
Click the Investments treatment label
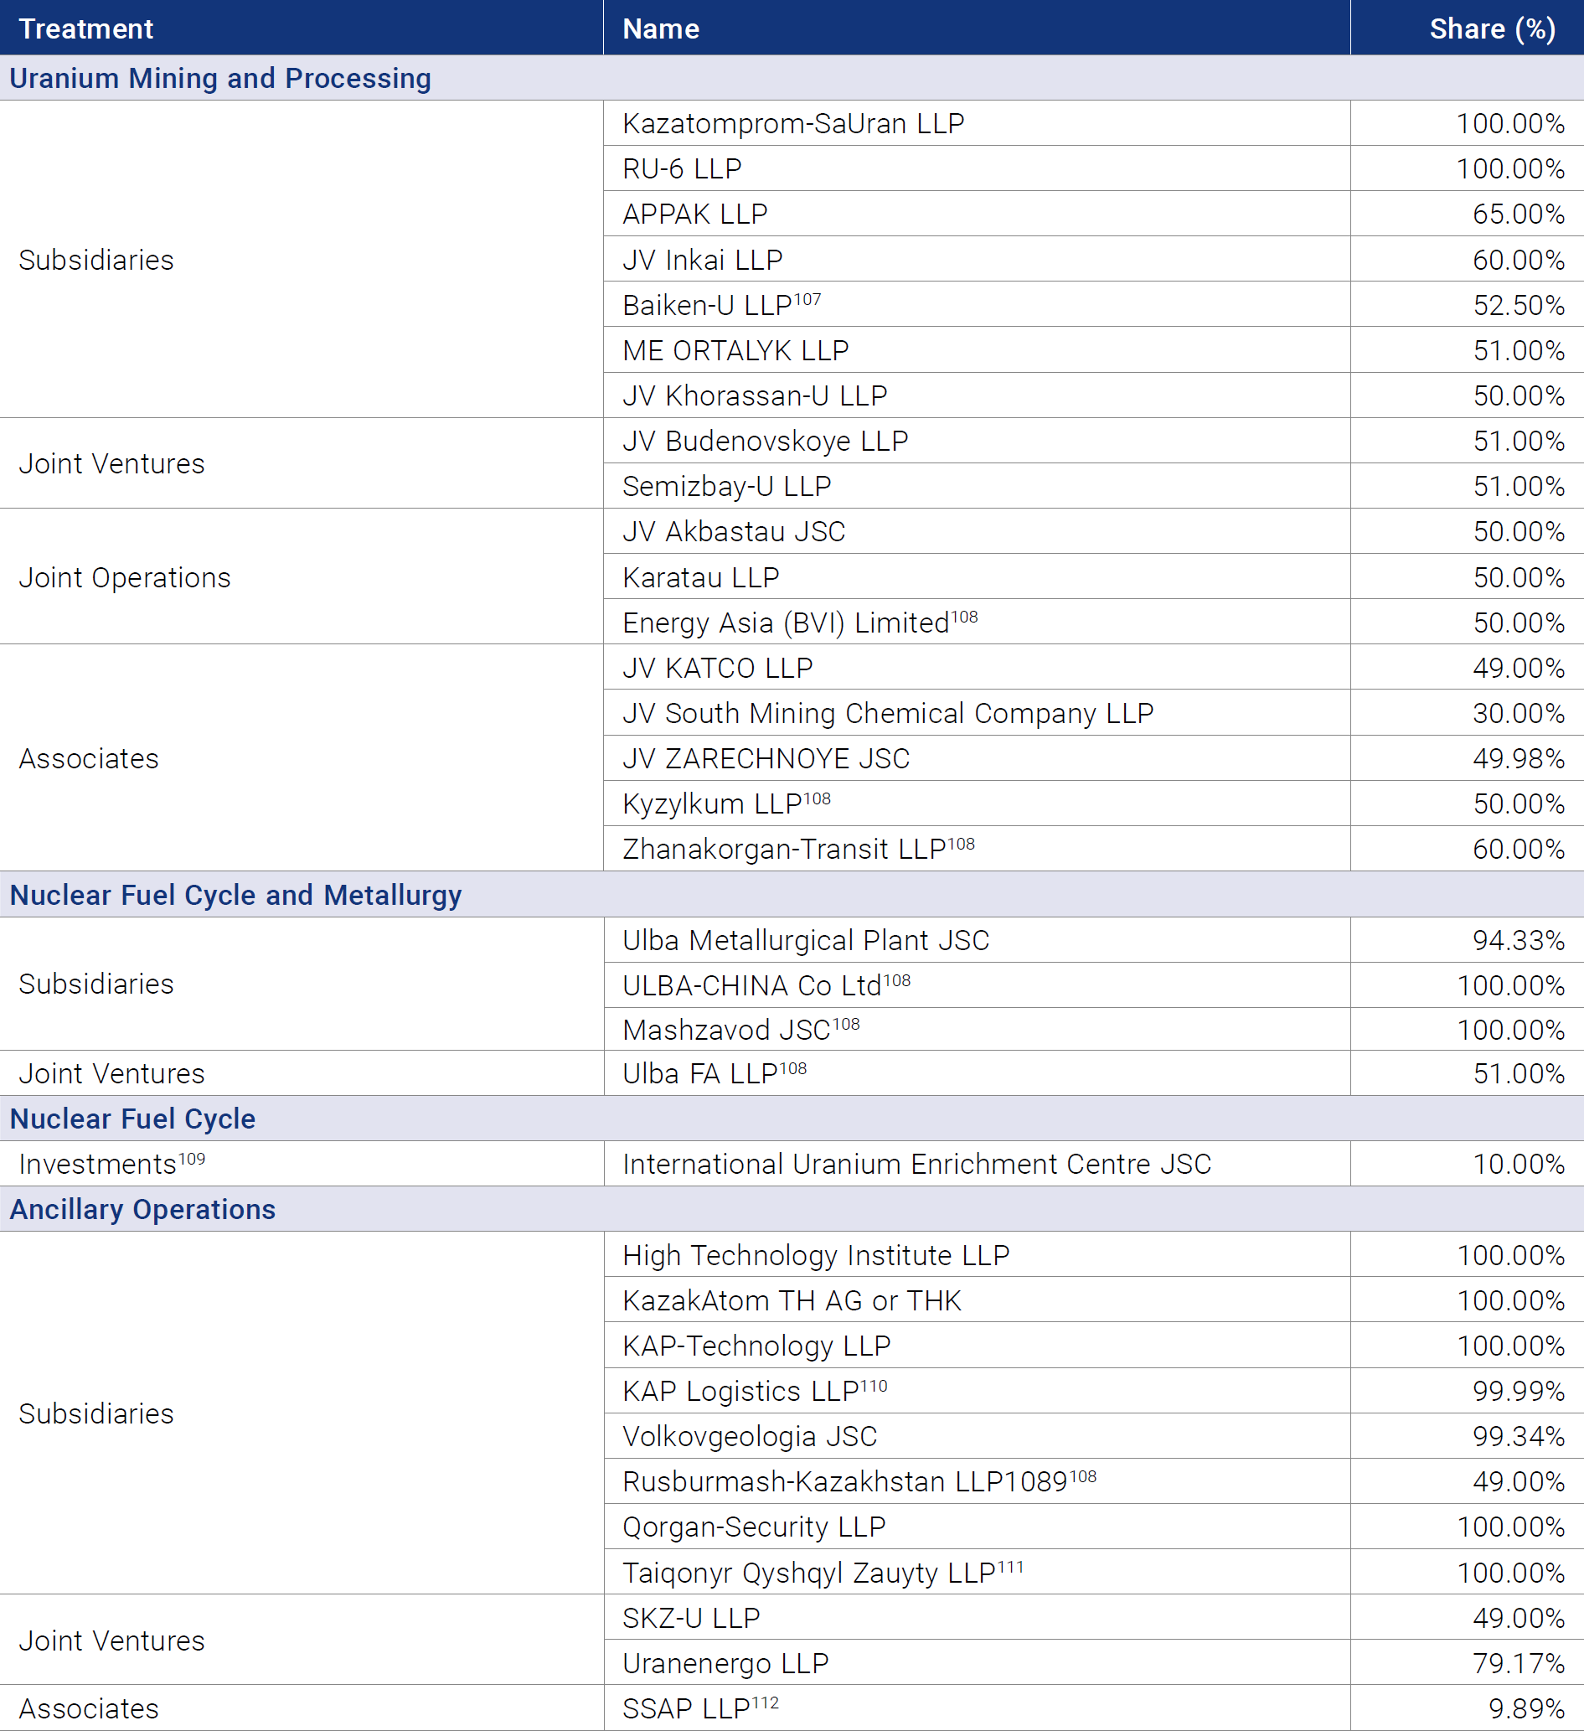tap(111, 1165)
